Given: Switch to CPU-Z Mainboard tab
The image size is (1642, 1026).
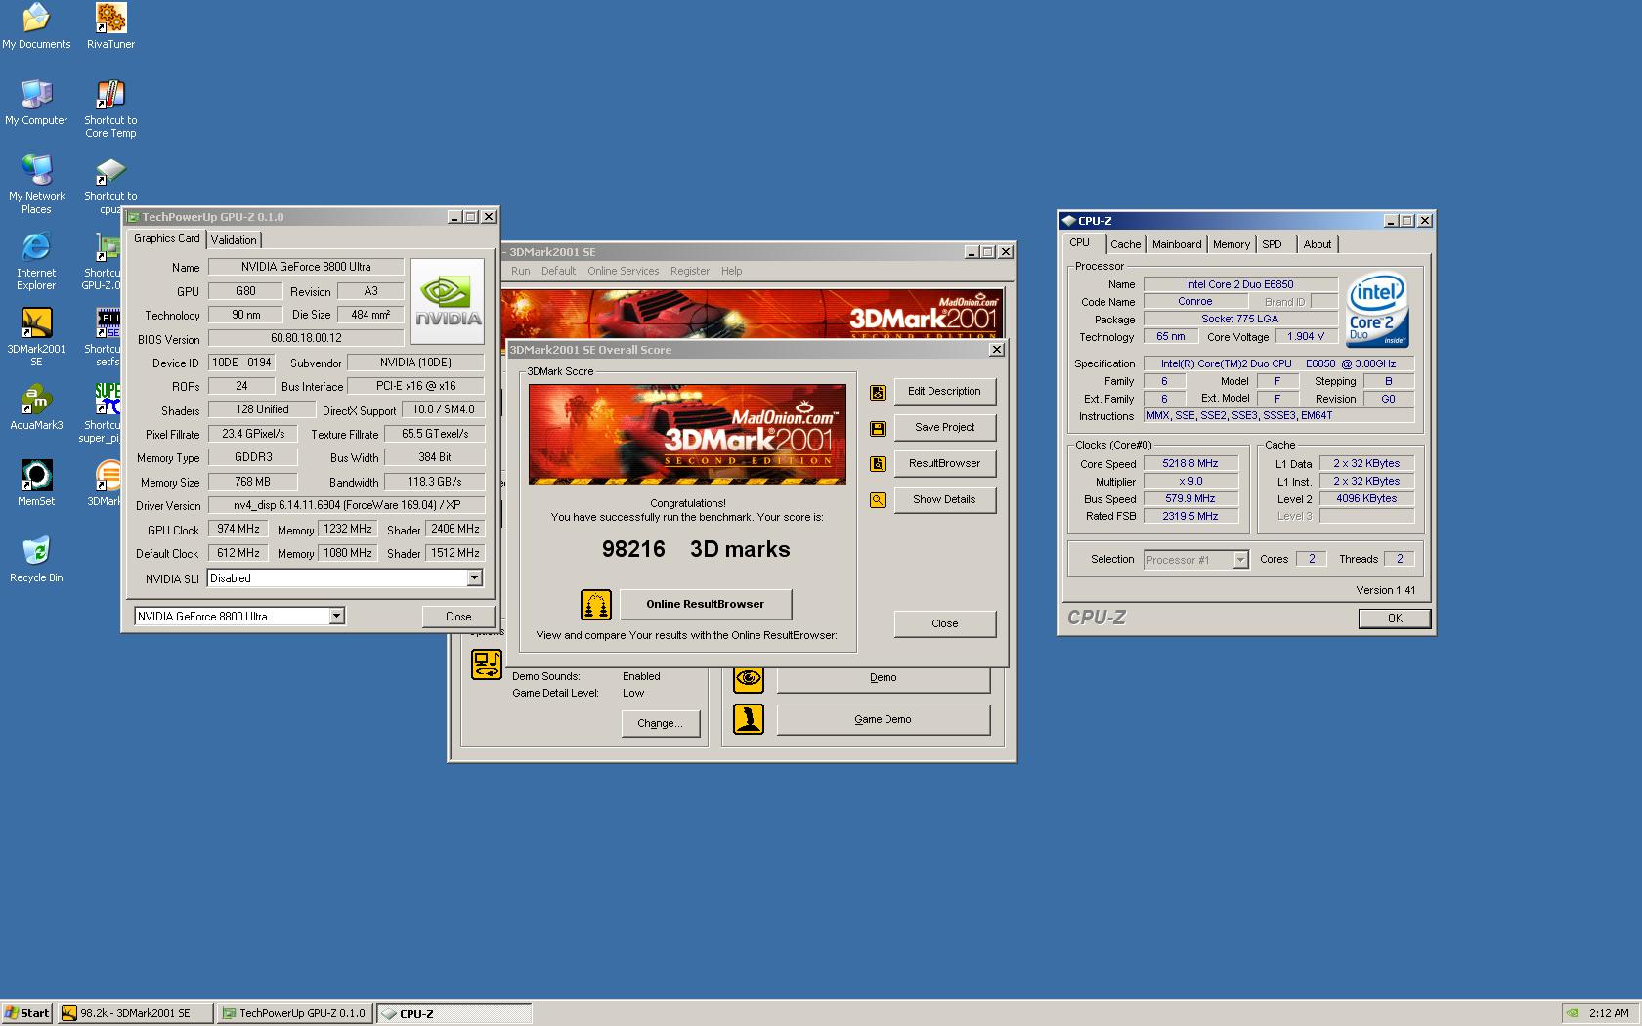Looking at the screenshot, I should (x=1177, y=244).
